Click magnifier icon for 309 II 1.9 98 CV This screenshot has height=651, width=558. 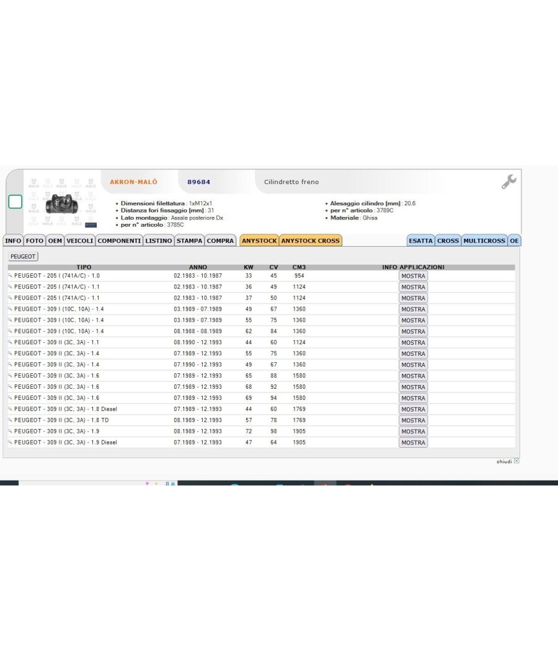(10, 431)
